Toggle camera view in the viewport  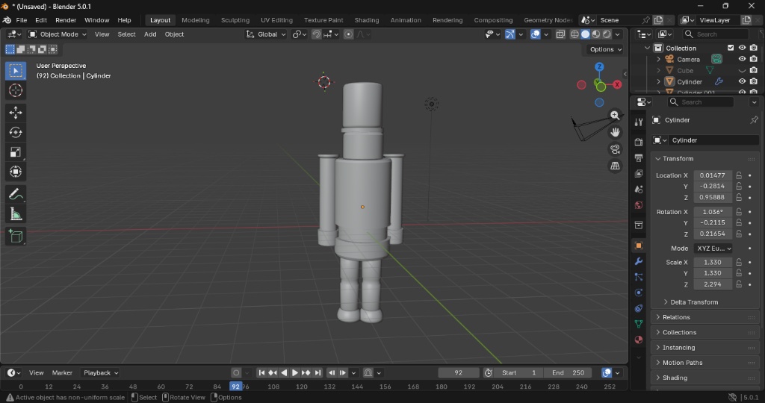click(615, 149)
